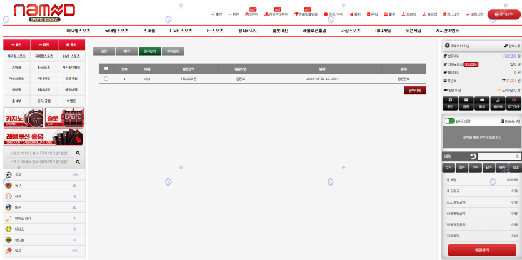Select the basketball icon in sports list
522x260 pixels.
[9, 186]
